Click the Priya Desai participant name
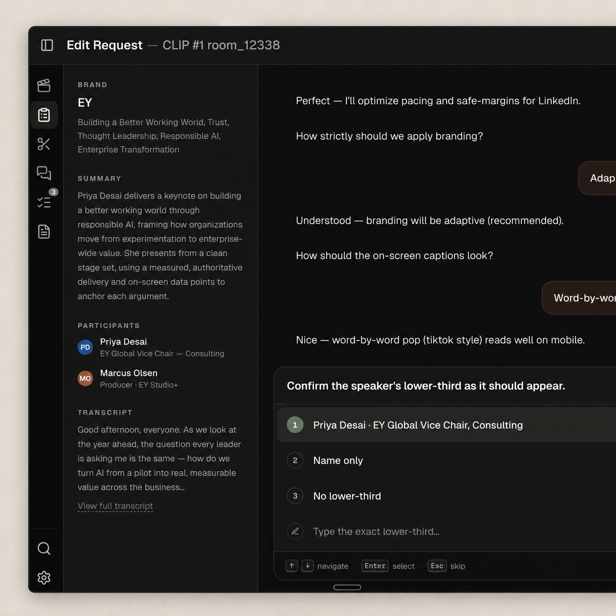The width and height of the screenshot is (616, 616). click(x=123, y=341)
